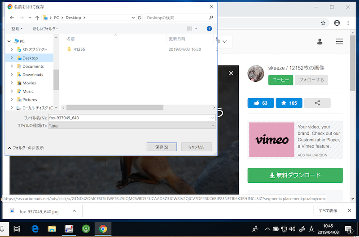Click the back arrow in the save dialog
Viewport: 359px width, 237px height.
12,18
